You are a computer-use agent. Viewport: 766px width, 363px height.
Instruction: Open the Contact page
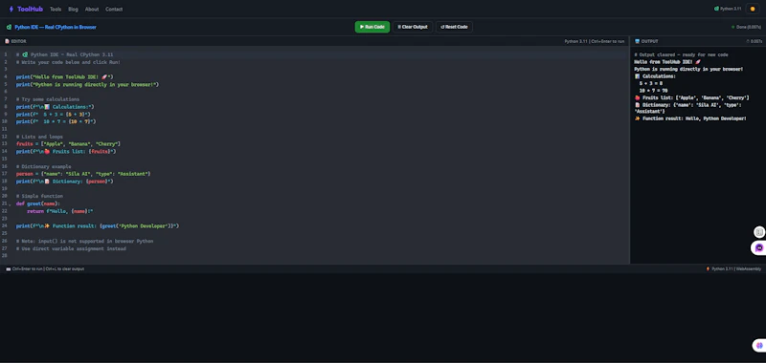tap(114, 10)
